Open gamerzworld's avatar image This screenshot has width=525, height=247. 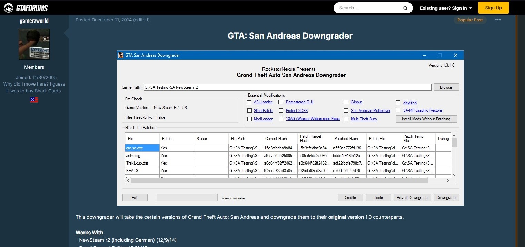click(34, 44)
